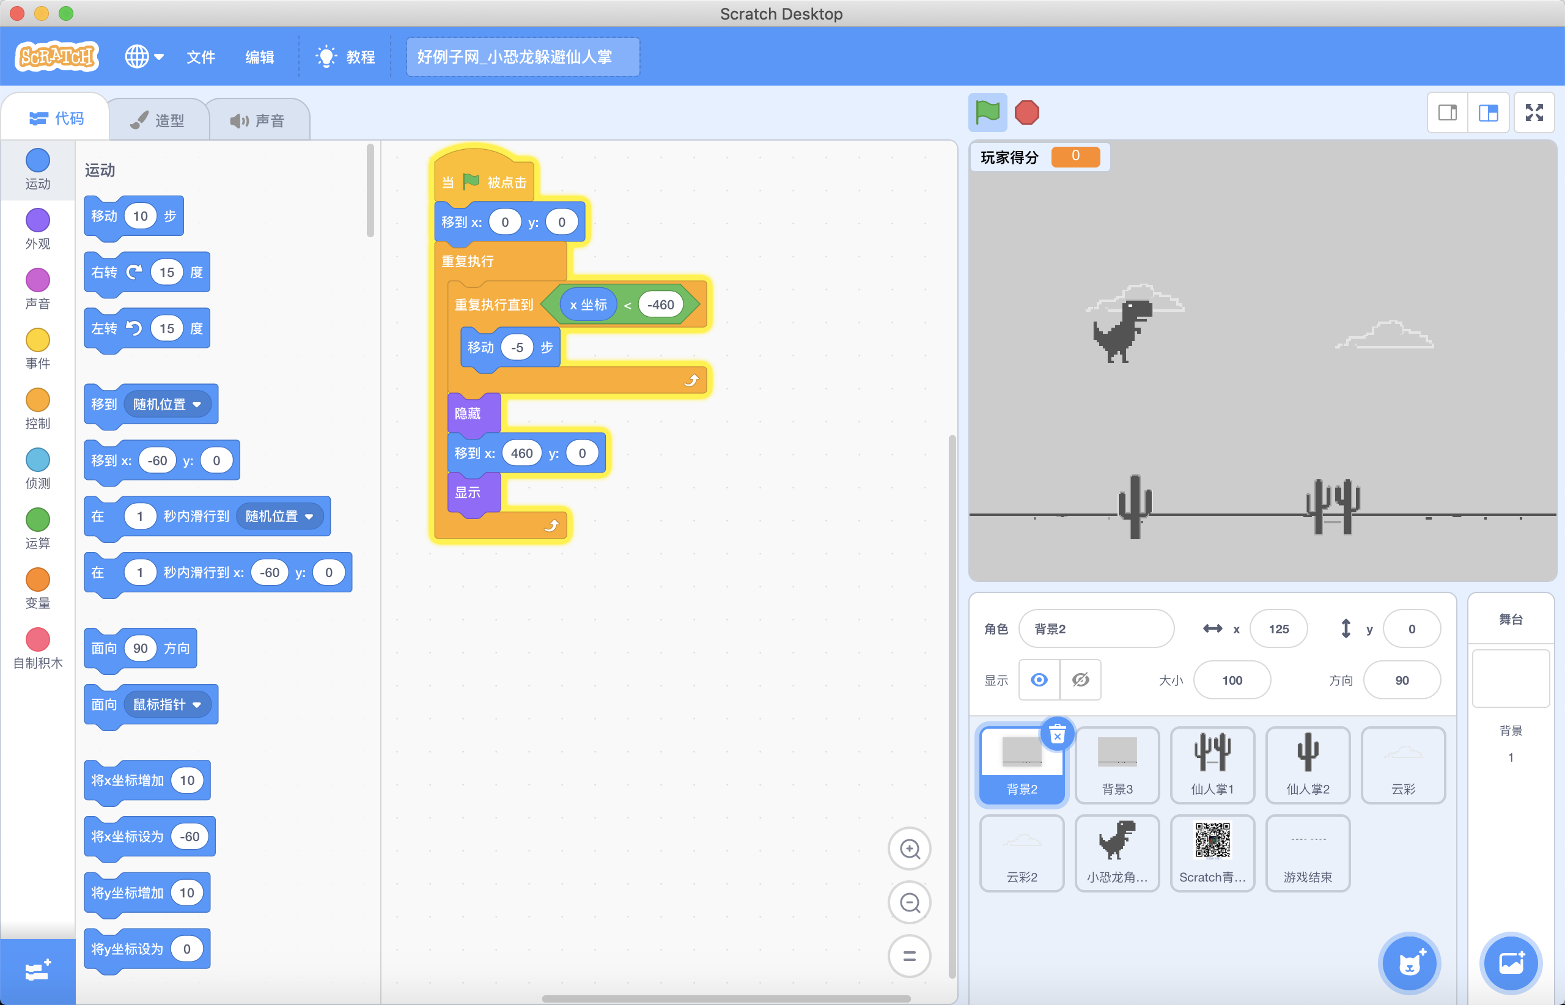The width and height of the screenshot is (1565, 1005).
Task: Edit the sprite direction field 90
Action: [1402, 680]
